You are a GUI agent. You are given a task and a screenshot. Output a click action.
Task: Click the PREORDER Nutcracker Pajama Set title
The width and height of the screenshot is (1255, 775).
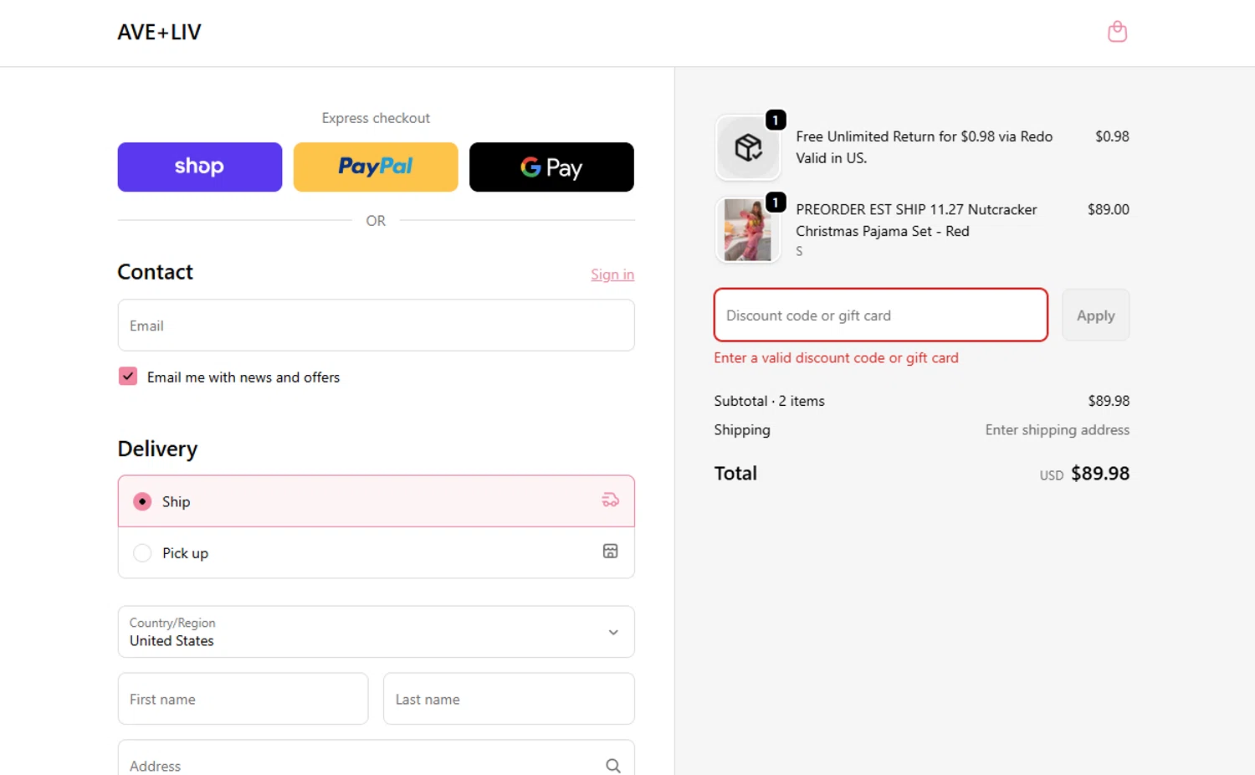tap(916, 220)
